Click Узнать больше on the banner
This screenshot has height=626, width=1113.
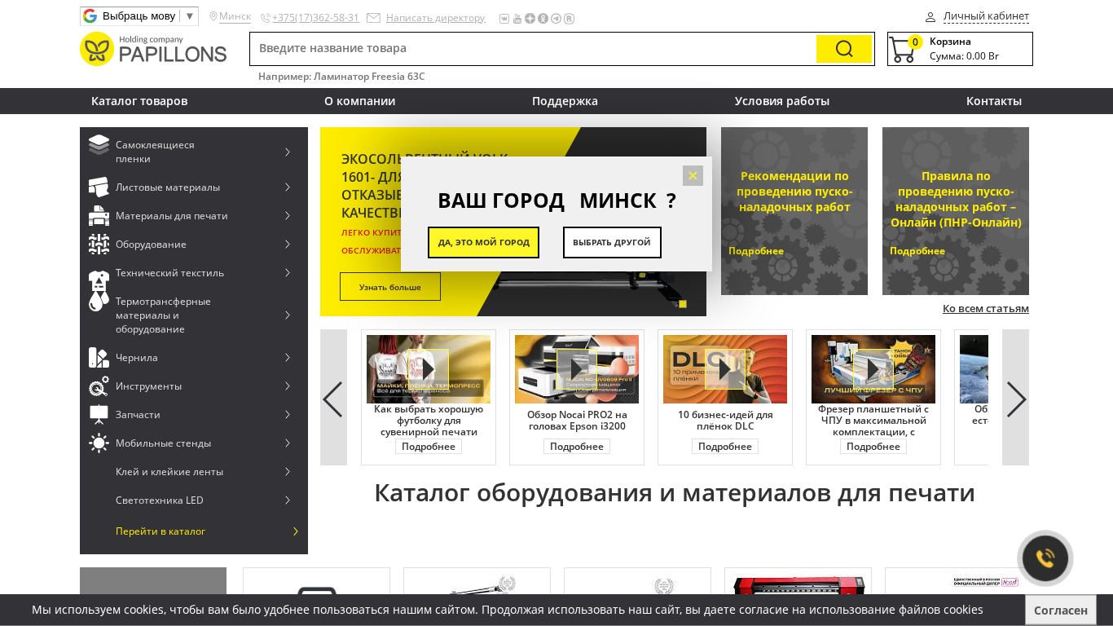coord(390,287)
